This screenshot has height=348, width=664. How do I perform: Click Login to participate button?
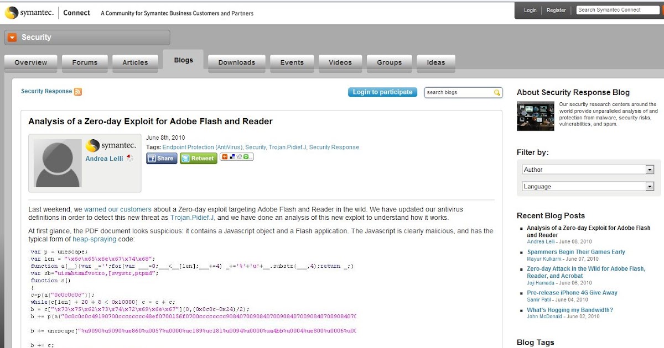pyautogui.click(x=383, y=92)
